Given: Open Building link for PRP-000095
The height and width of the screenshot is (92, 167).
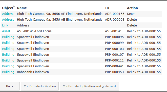Looking at the screenshot, I should (x=8, y=37).
